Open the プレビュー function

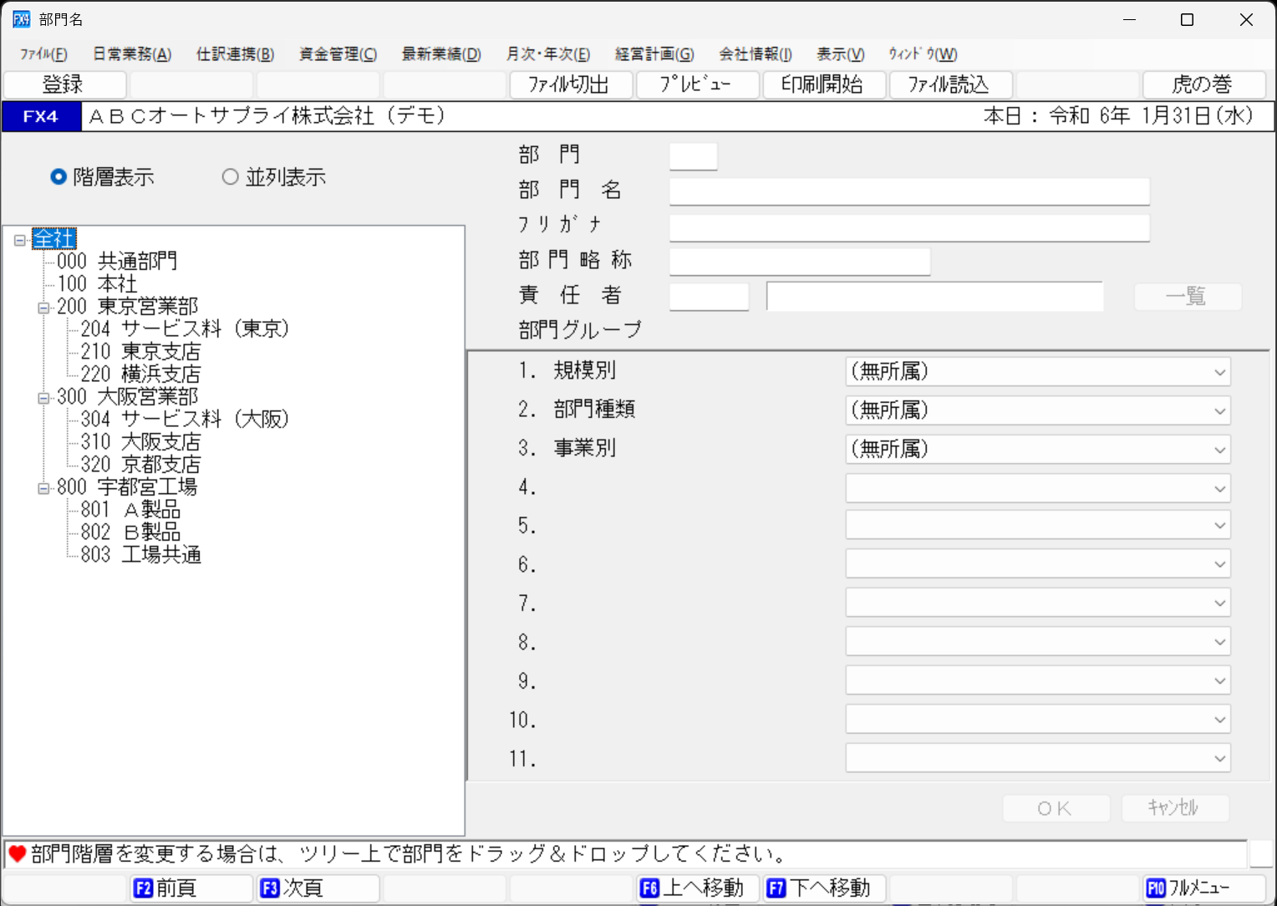click(698, 84)
